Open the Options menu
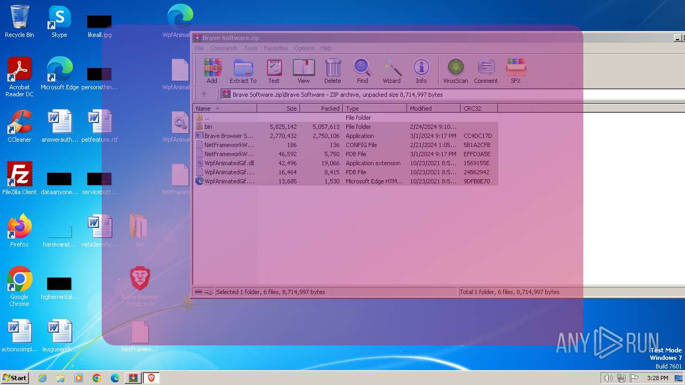The height and width of the screenshot is (385, 685). pos(305,48)
